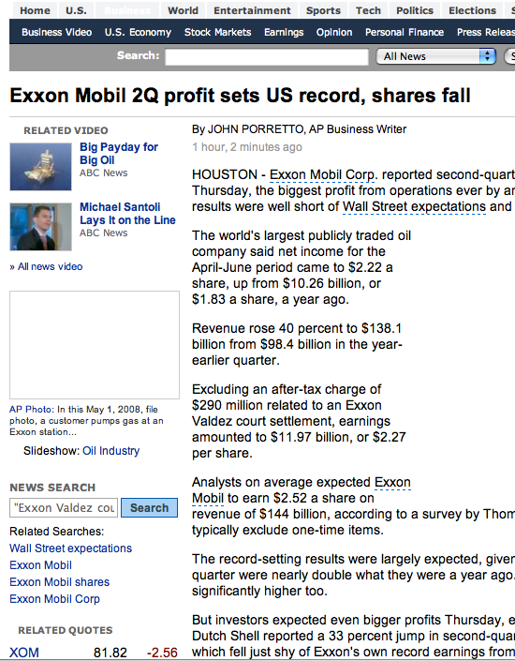Open the Oil Industry slideshow link
The image size is (515, 661).
pos(111,451)
